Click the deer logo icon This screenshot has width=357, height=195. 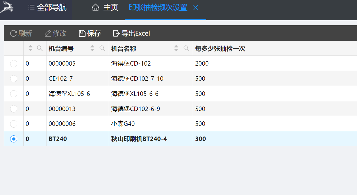coord(7,7)
